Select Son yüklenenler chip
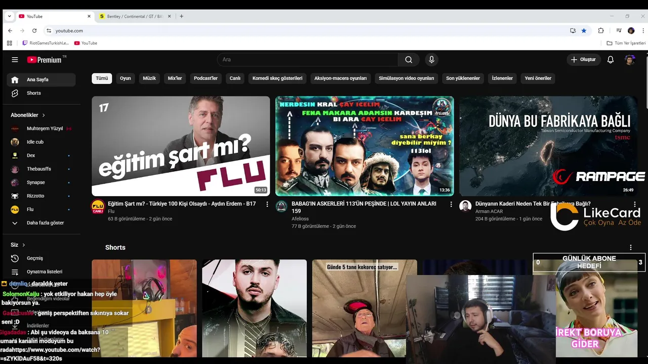This screenshot has height=364, width=648. click(x=463, y=78)
